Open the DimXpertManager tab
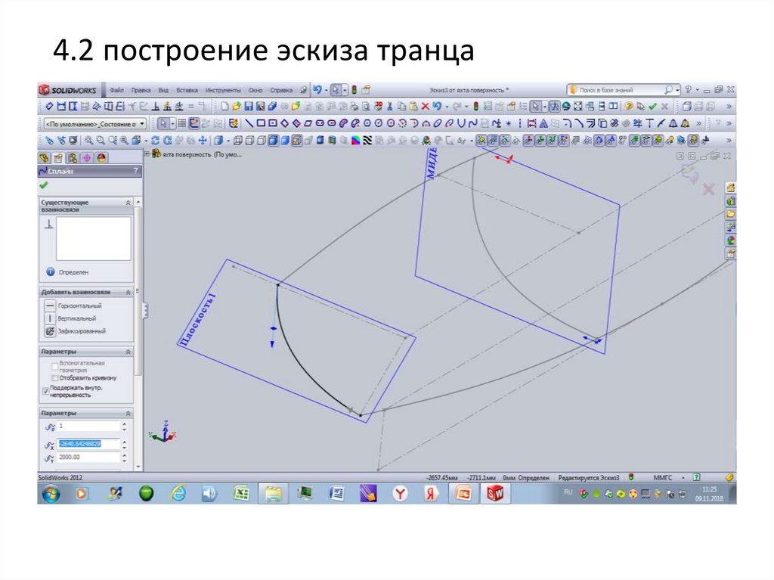 [87, 157]
